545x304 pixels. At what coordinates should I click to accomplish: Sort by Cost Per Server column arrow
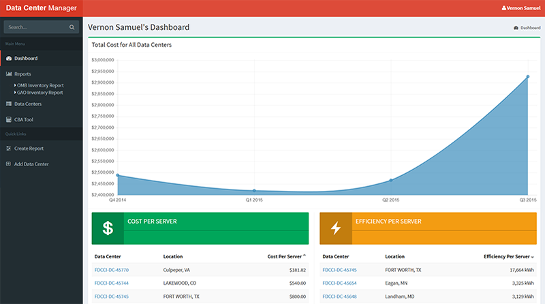[x=305, y=256]
